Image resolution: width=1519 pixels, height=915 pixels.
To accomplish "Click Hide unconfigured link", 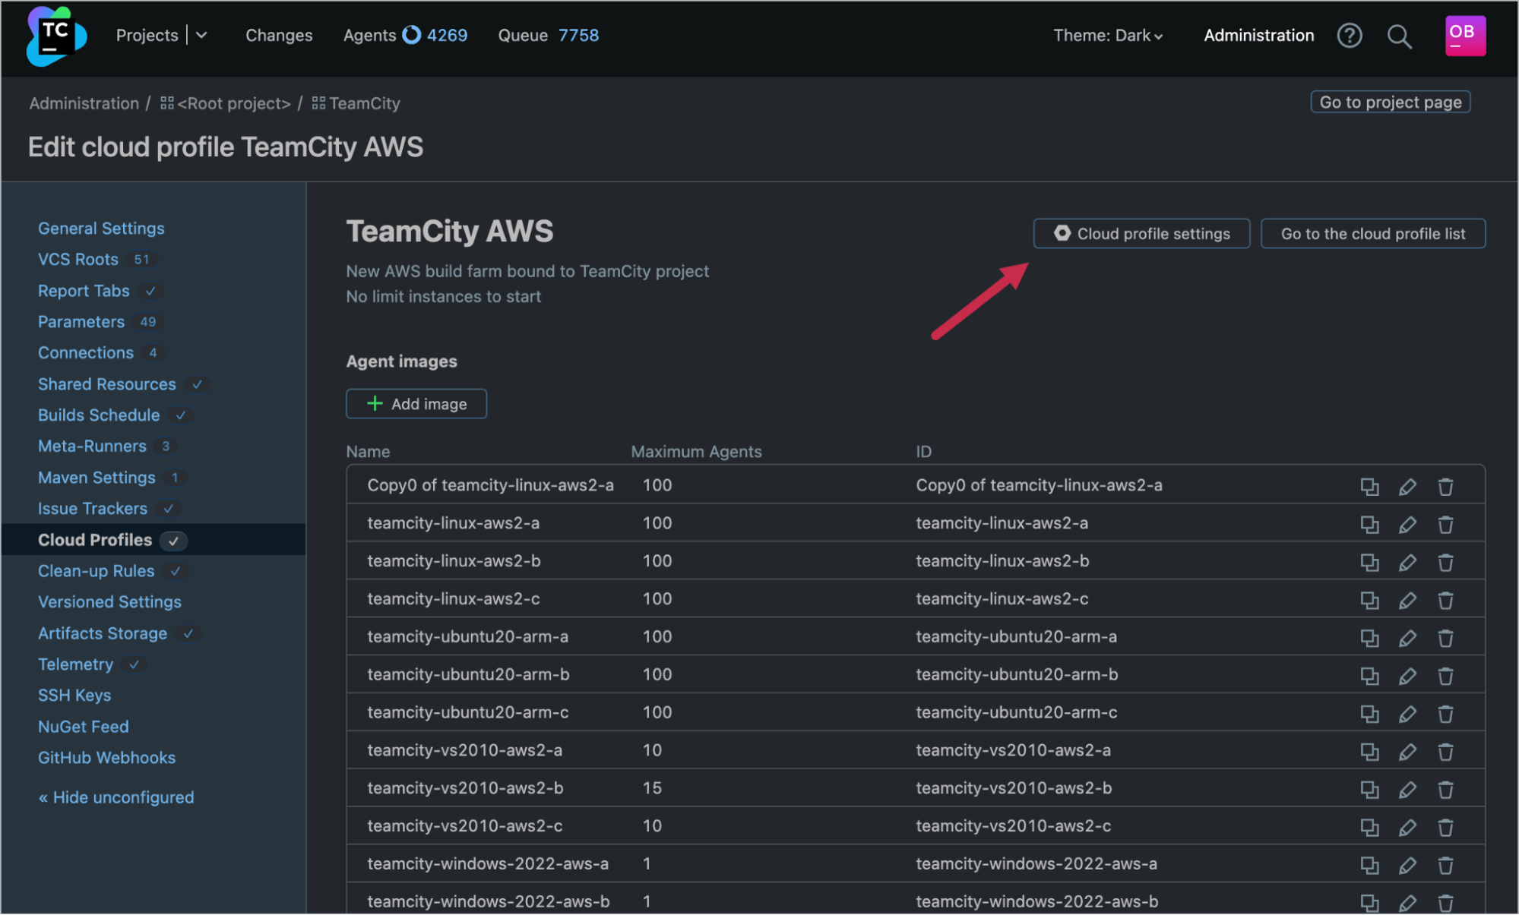I will point(116,797).
